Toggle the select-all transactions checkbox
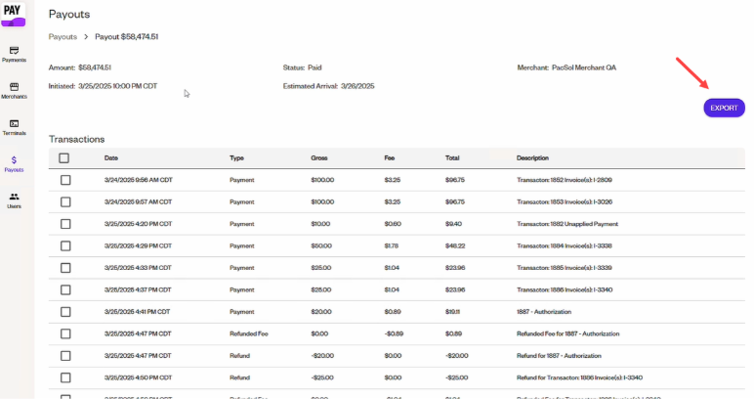The width and height of the screenshot is (754, 399). (x=63, y=157)
